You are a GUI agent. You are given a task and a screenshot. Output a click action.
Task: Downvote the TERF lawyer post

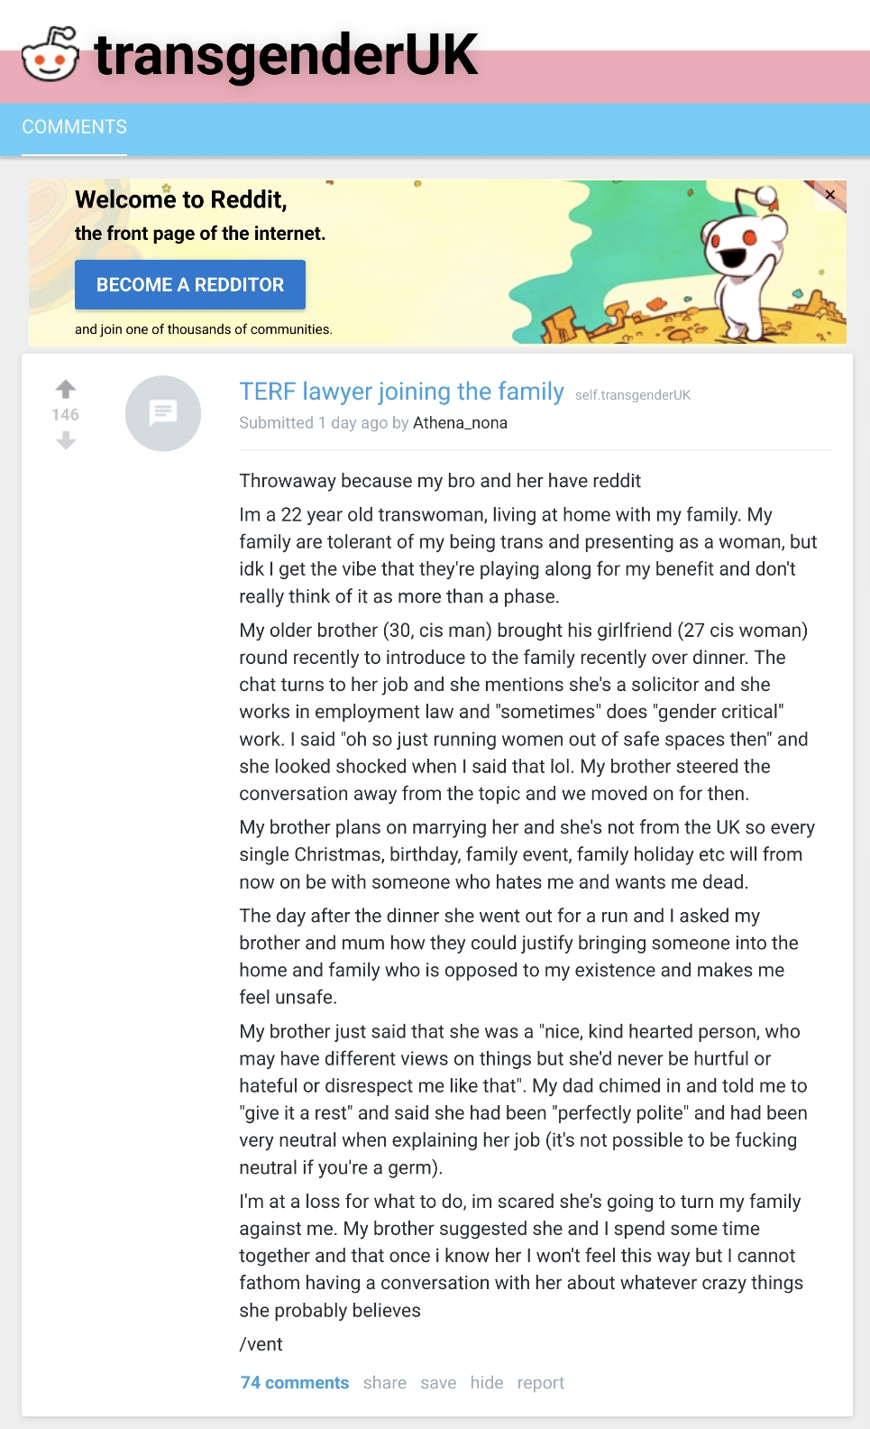click(66, 440)
